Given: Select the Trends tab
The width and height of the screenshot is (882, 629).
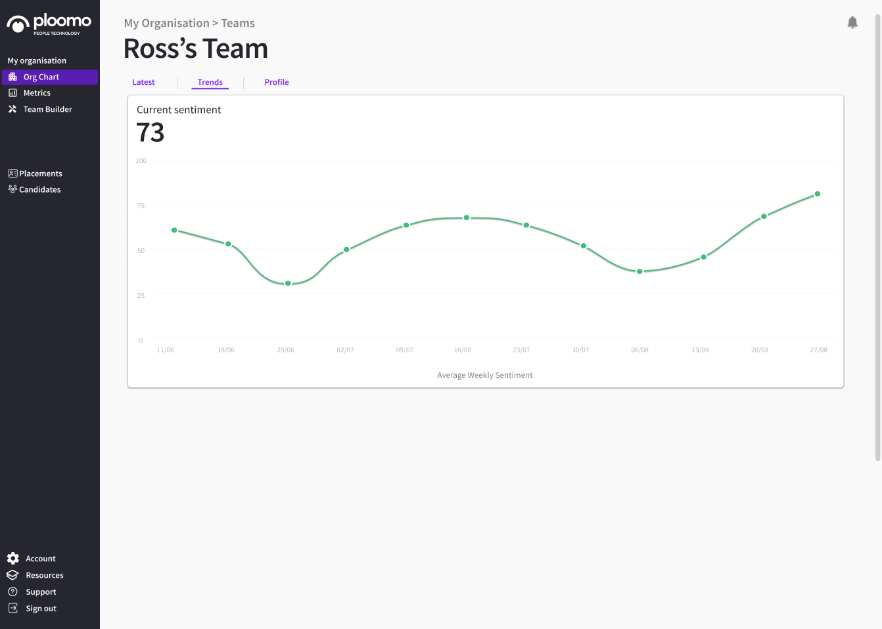Looking at the screenshot, I should (210, 82).
